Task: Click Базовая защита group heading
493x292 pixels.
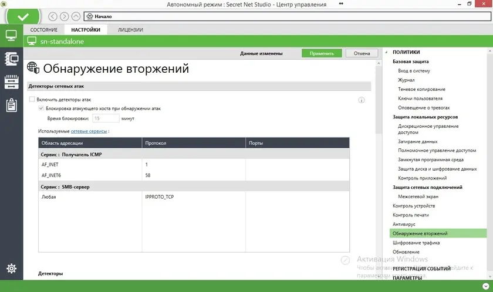Action: 410,62
